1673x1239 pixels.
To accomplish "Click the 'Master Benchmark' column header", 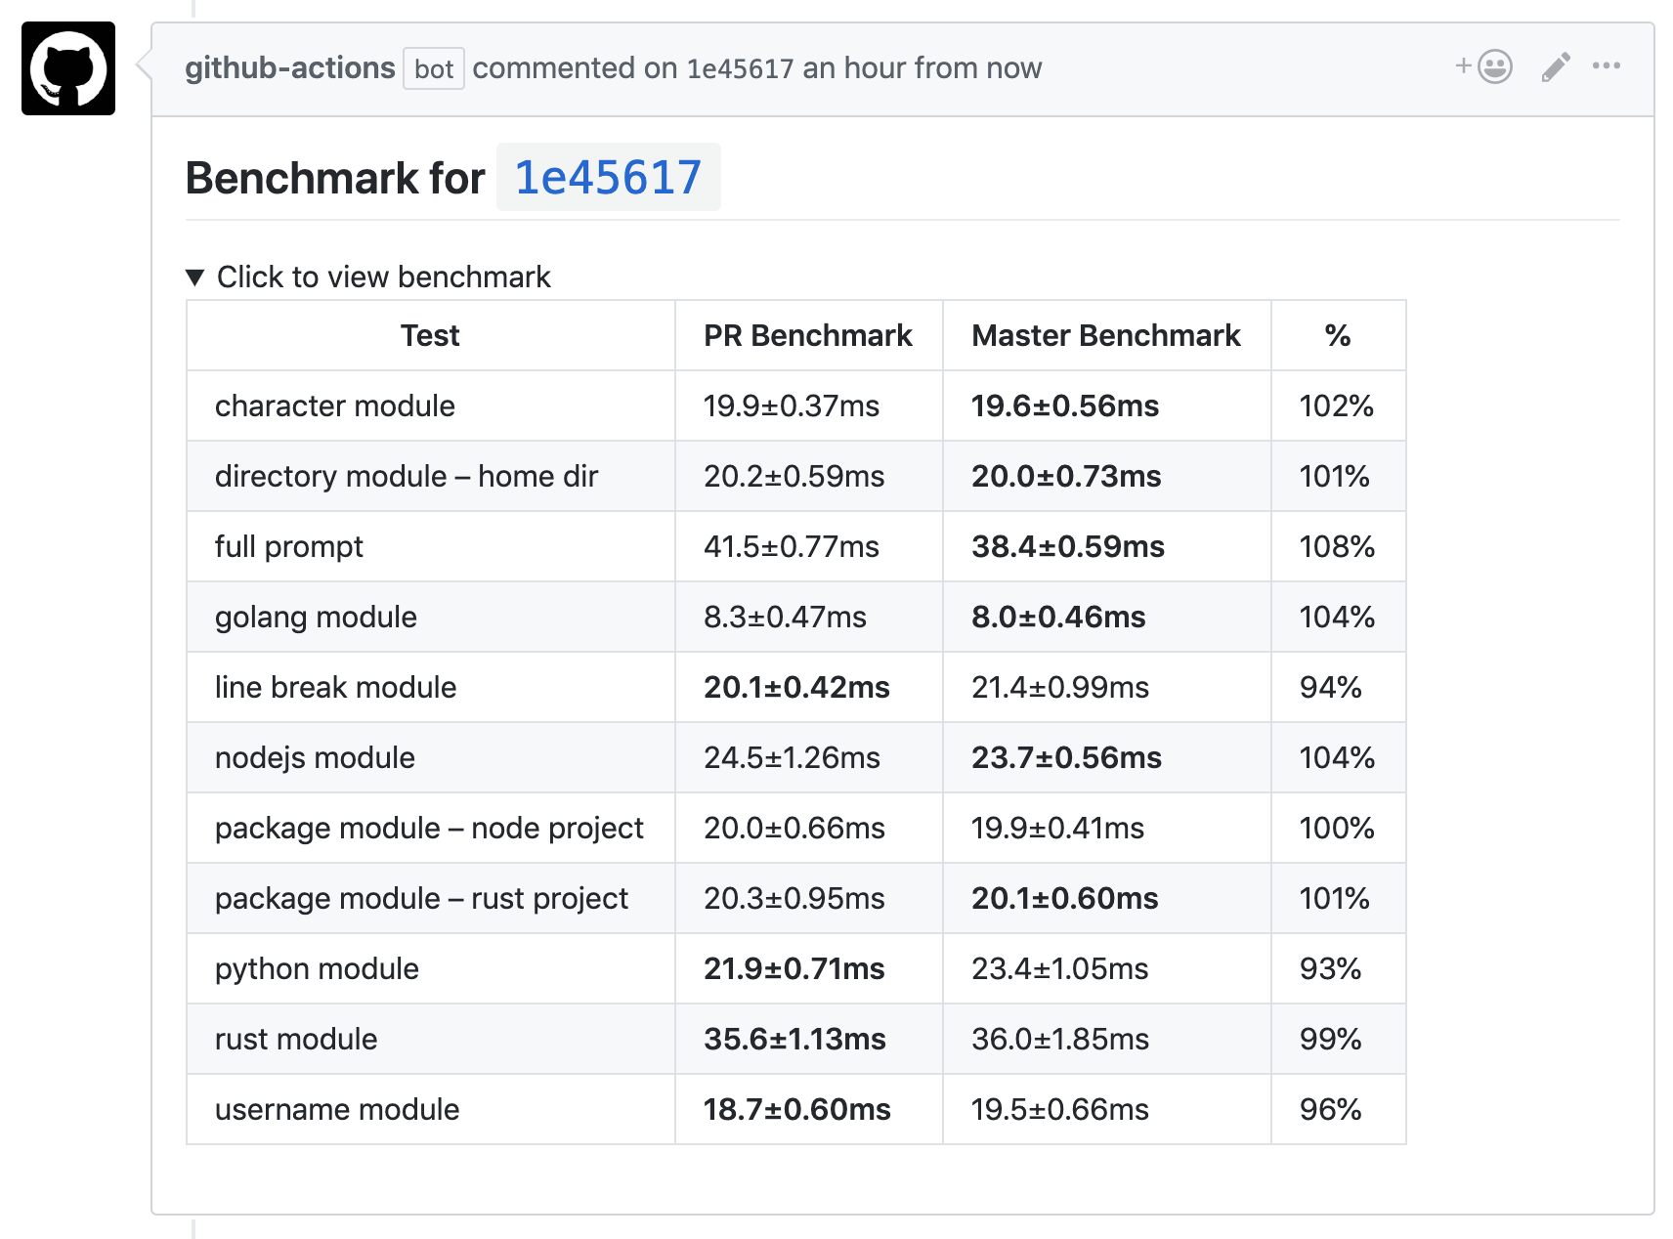I will tap(1105, 335).
